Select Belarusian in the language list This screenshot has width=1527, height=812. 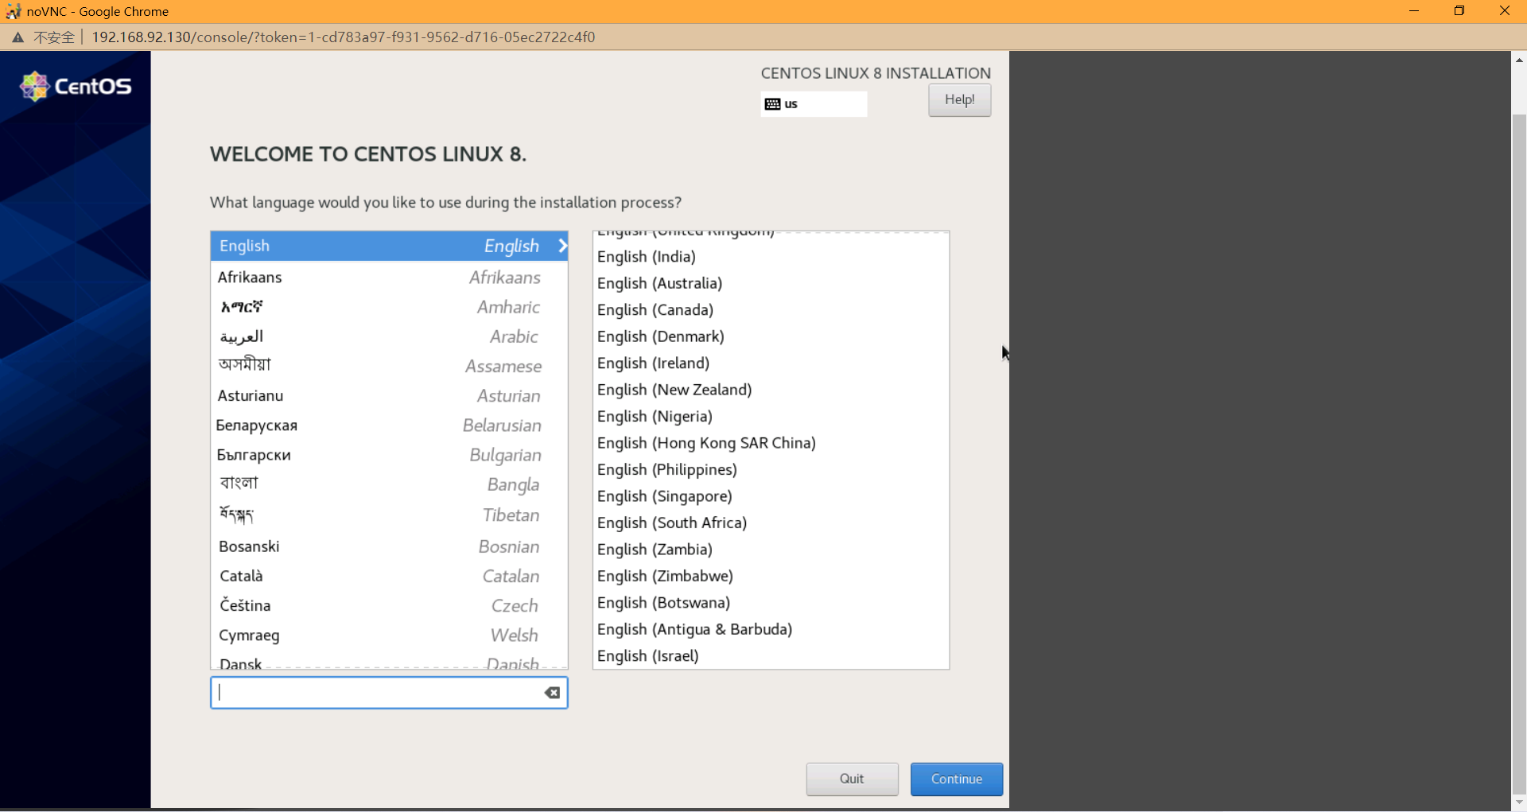(389, 425)
